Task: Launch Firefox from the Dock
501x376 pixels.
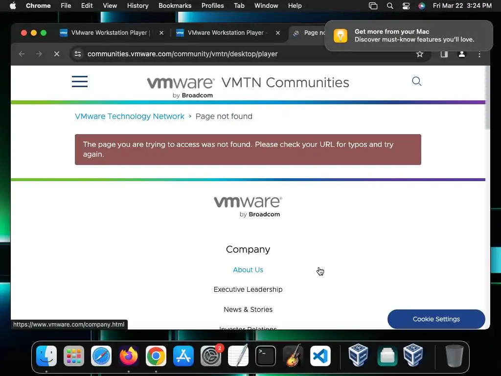Action: coord(129,356)
